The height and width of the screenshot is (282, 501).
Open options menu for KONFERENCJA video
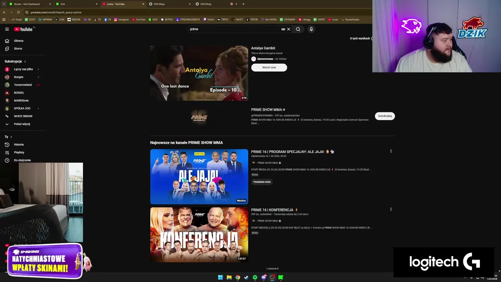(x=391, y=209)
